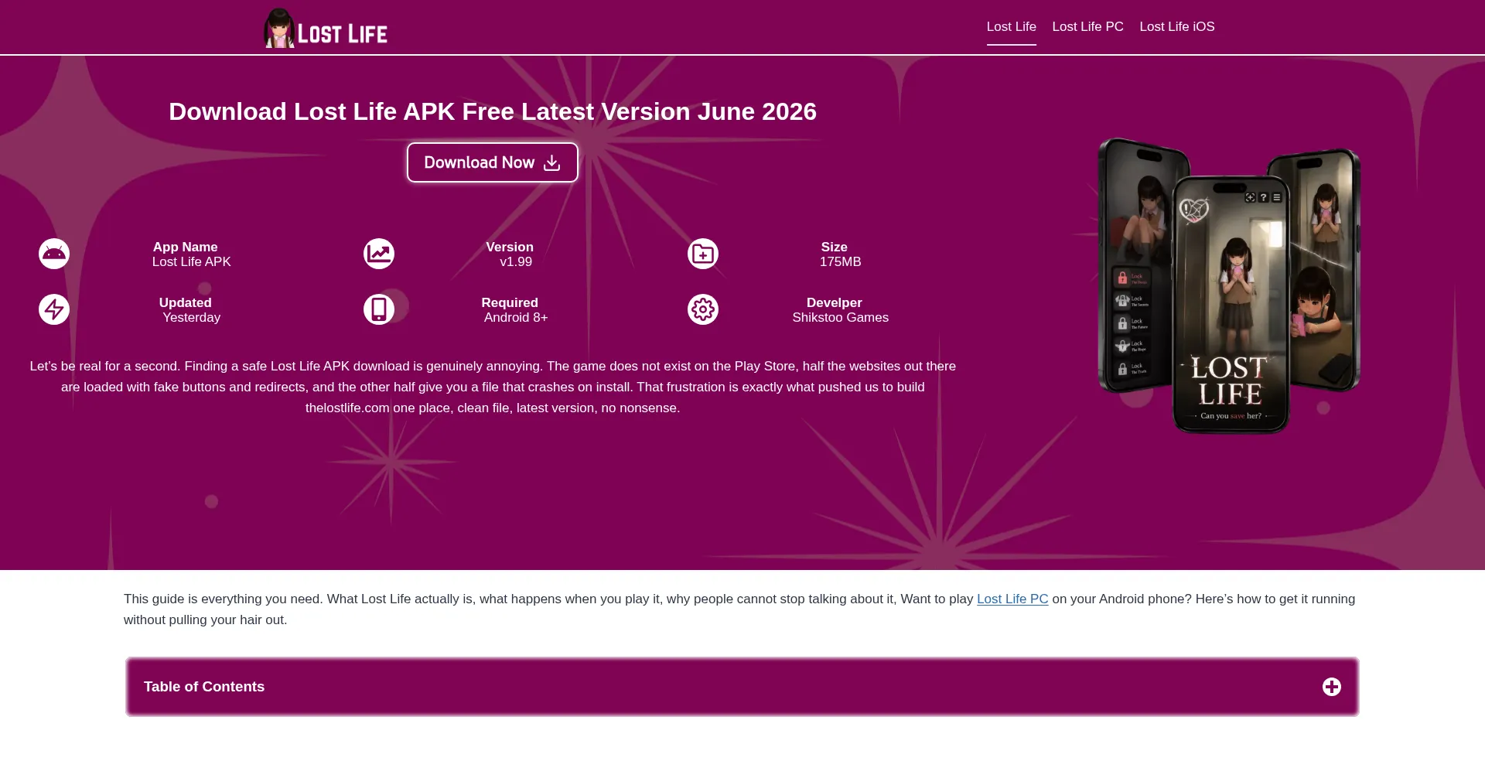
Task: Click the 'Size' label
Action: pos(835,247)
